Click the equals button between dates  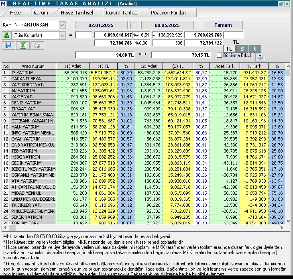[135, 25]
